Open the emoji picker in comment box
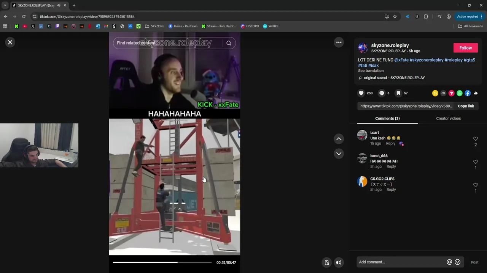The width and height of the screenshot is (487, 273). [458, 262]
